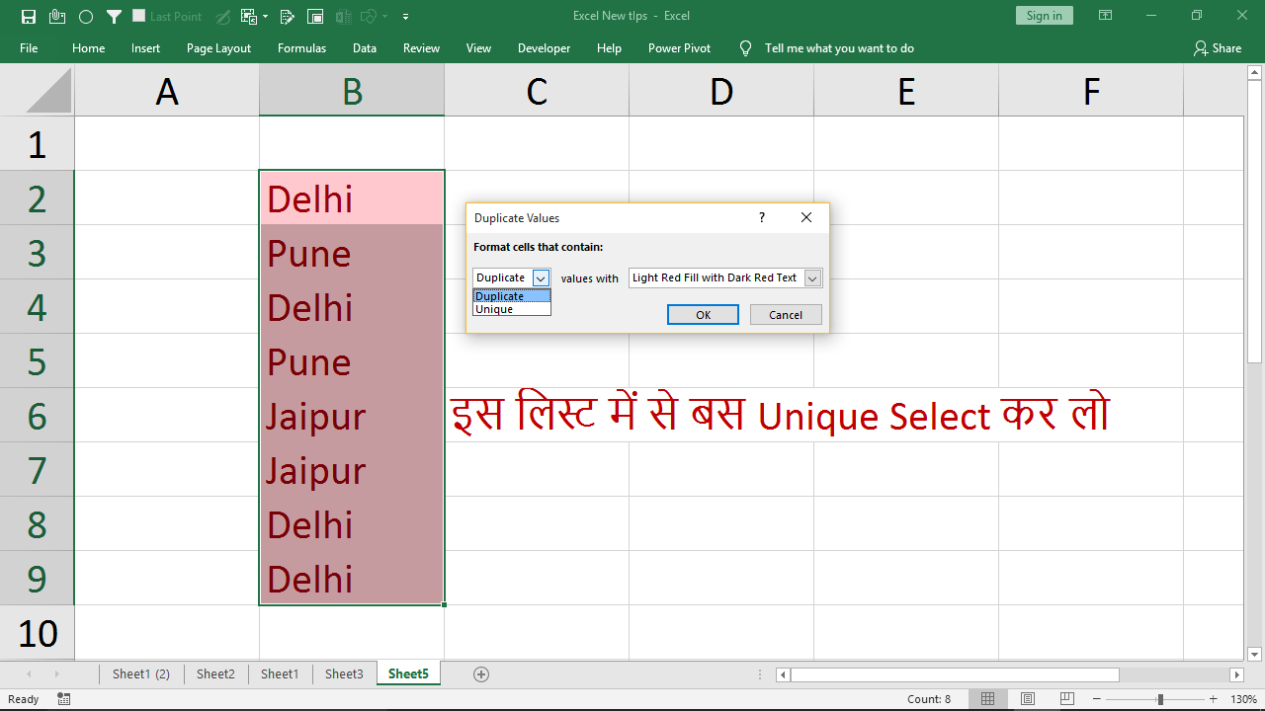This screenshot has height=711, width=1265.
Task: Click the Save icon on Quick Access Toolbar
Action: pos(27,16)
